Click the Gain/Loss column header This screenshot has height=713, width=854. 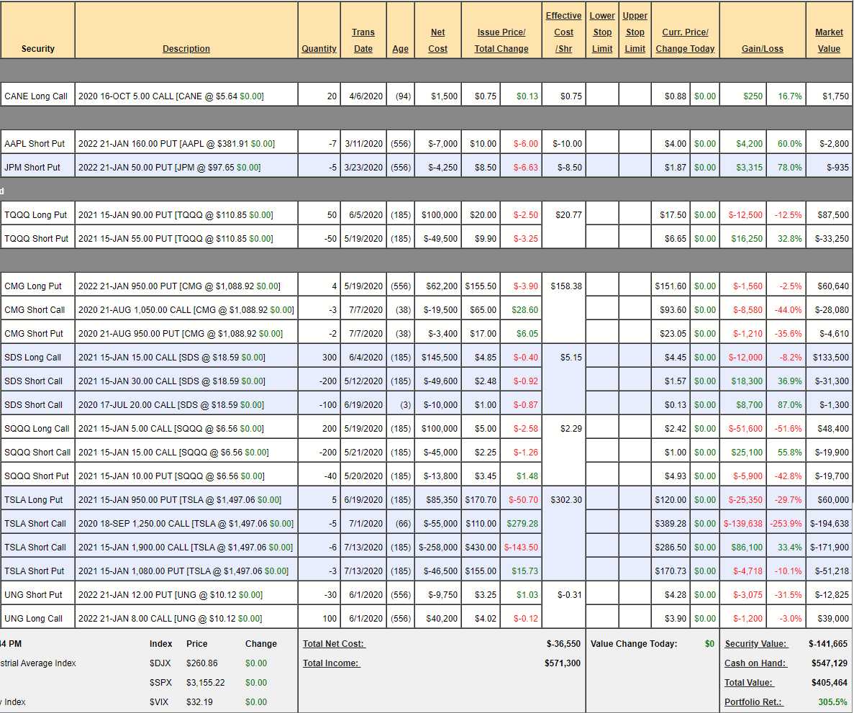(x=762, y=49)
